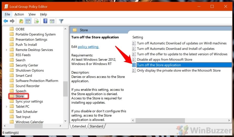234x137 pixels.
Task: Click the Forward arrow toolbar icon
Action: (x=12, y=21)
